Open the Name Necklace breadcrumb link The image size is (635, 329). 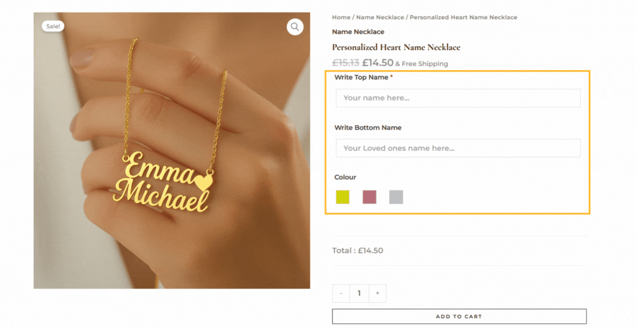click(380, 17)
